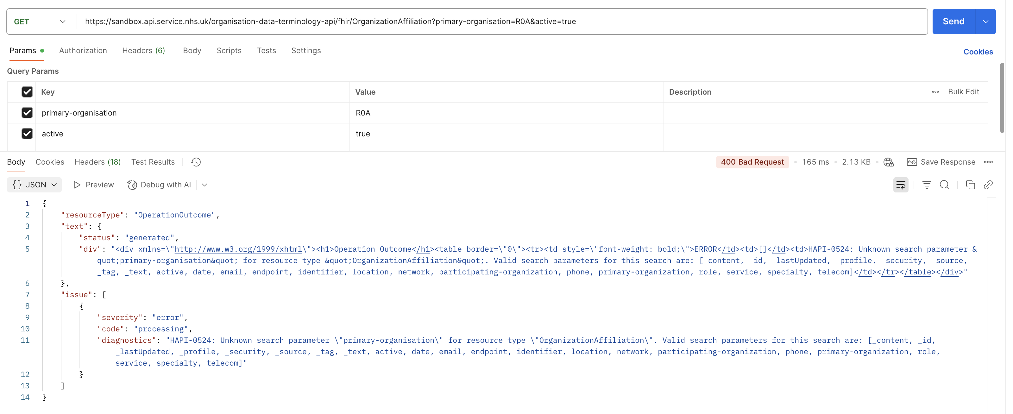Open response history clock icon
Image resolution: width=1013 pixels, height=414 pixels.
(195, 162)
